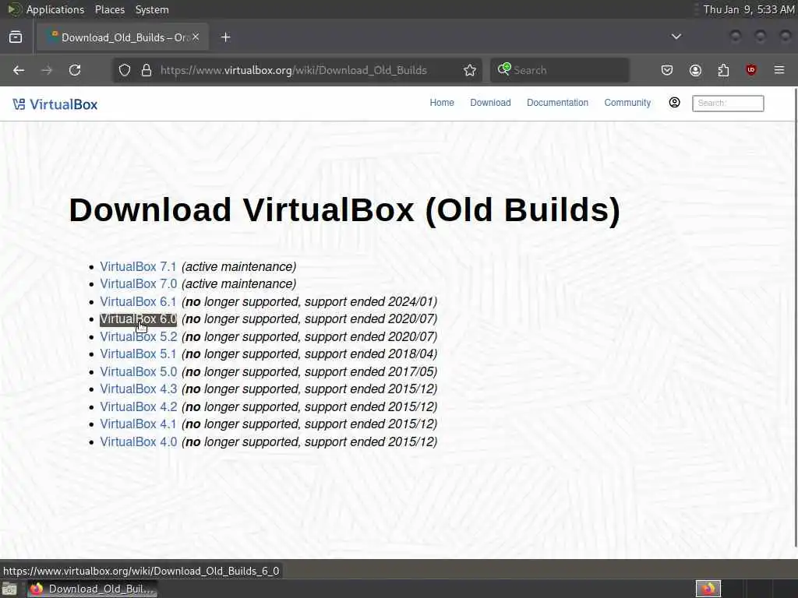Screen dimensions: 798x598
Task: Click the clock showing Thu Jan 9
Action: click(749, 9)
